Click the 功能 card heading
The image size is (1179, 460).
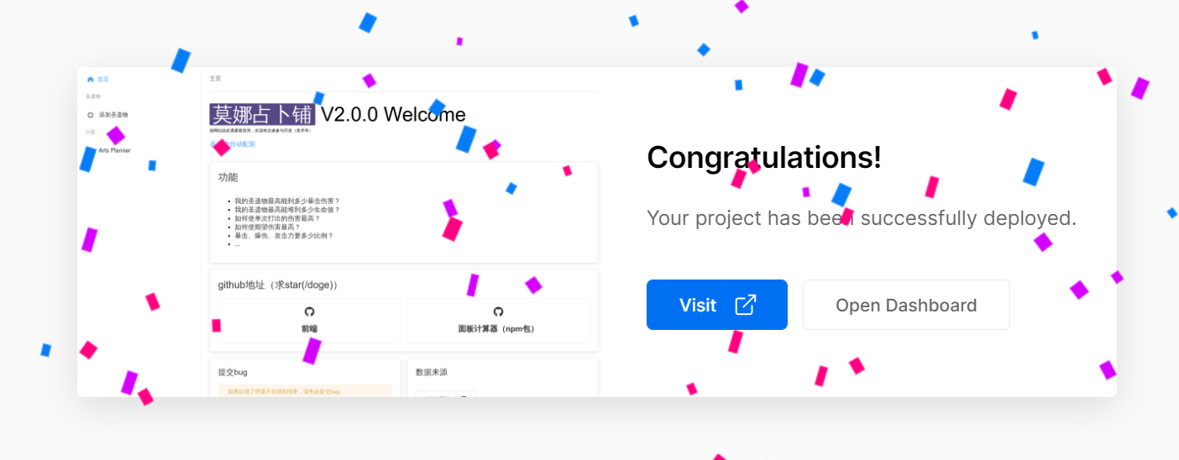click(x=228, y=177)
